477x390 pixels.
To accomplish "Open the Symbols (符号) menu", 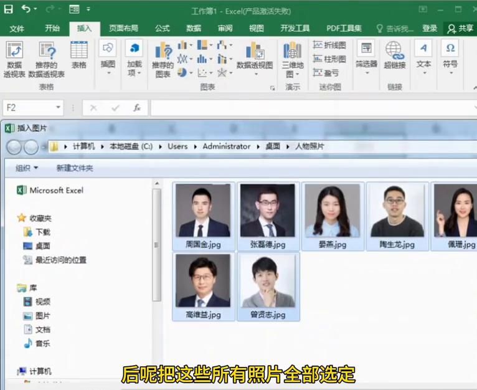I will click(450, 58).
